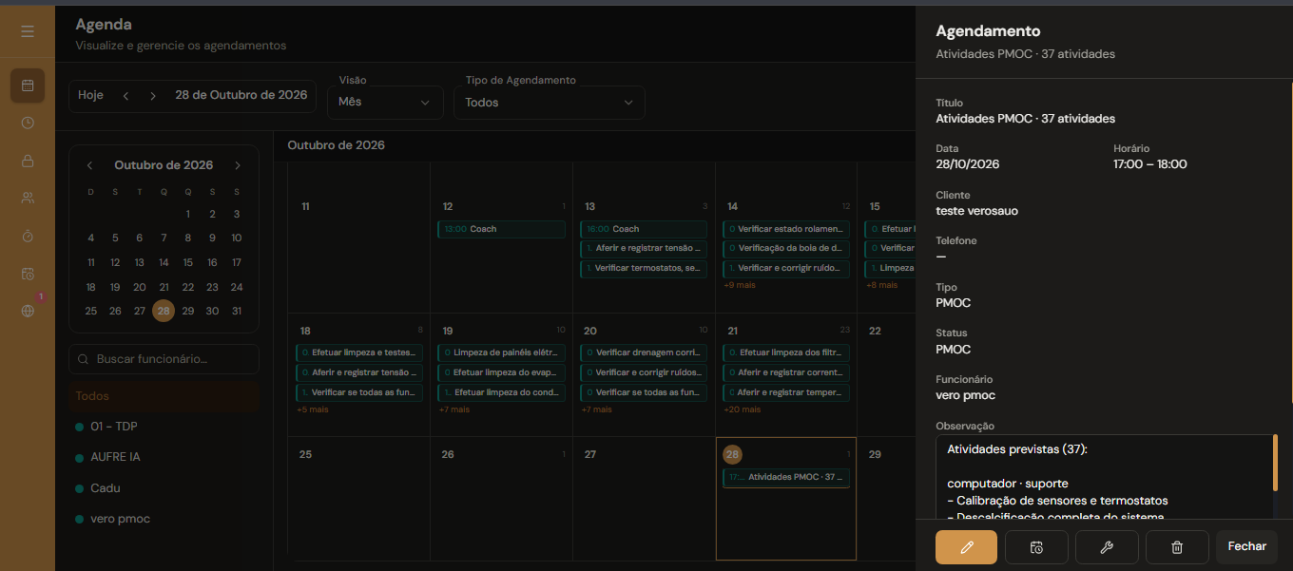Click the padlock sidebar icon
This screenshot has height=571, width=1293.
(28, 161)
